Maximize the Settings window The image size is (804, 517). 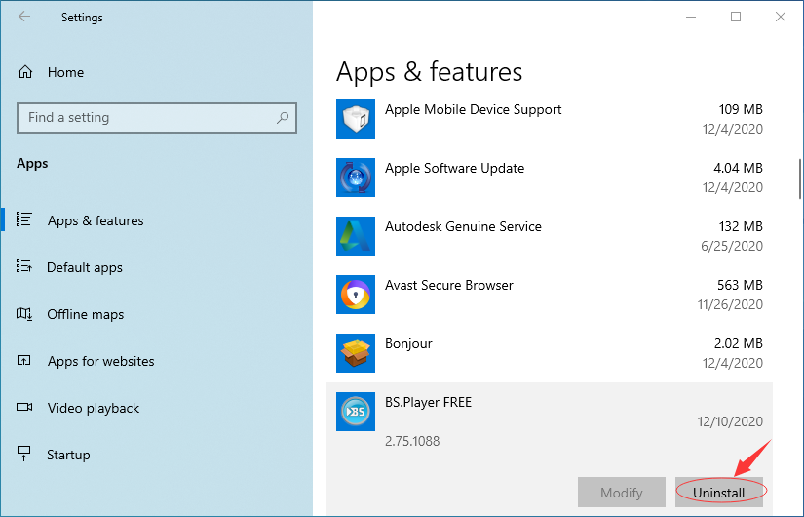coord(736,17)
